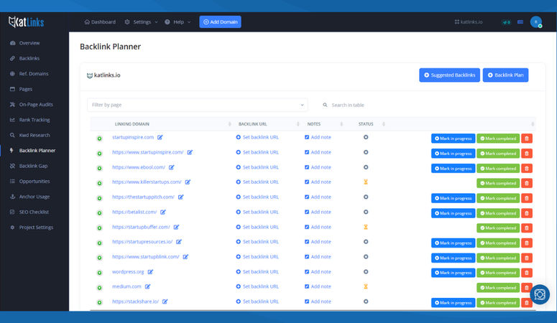Expand the Help dropdown menu
The width and height of the screenshot is (557, 323).
click(178, 22)
